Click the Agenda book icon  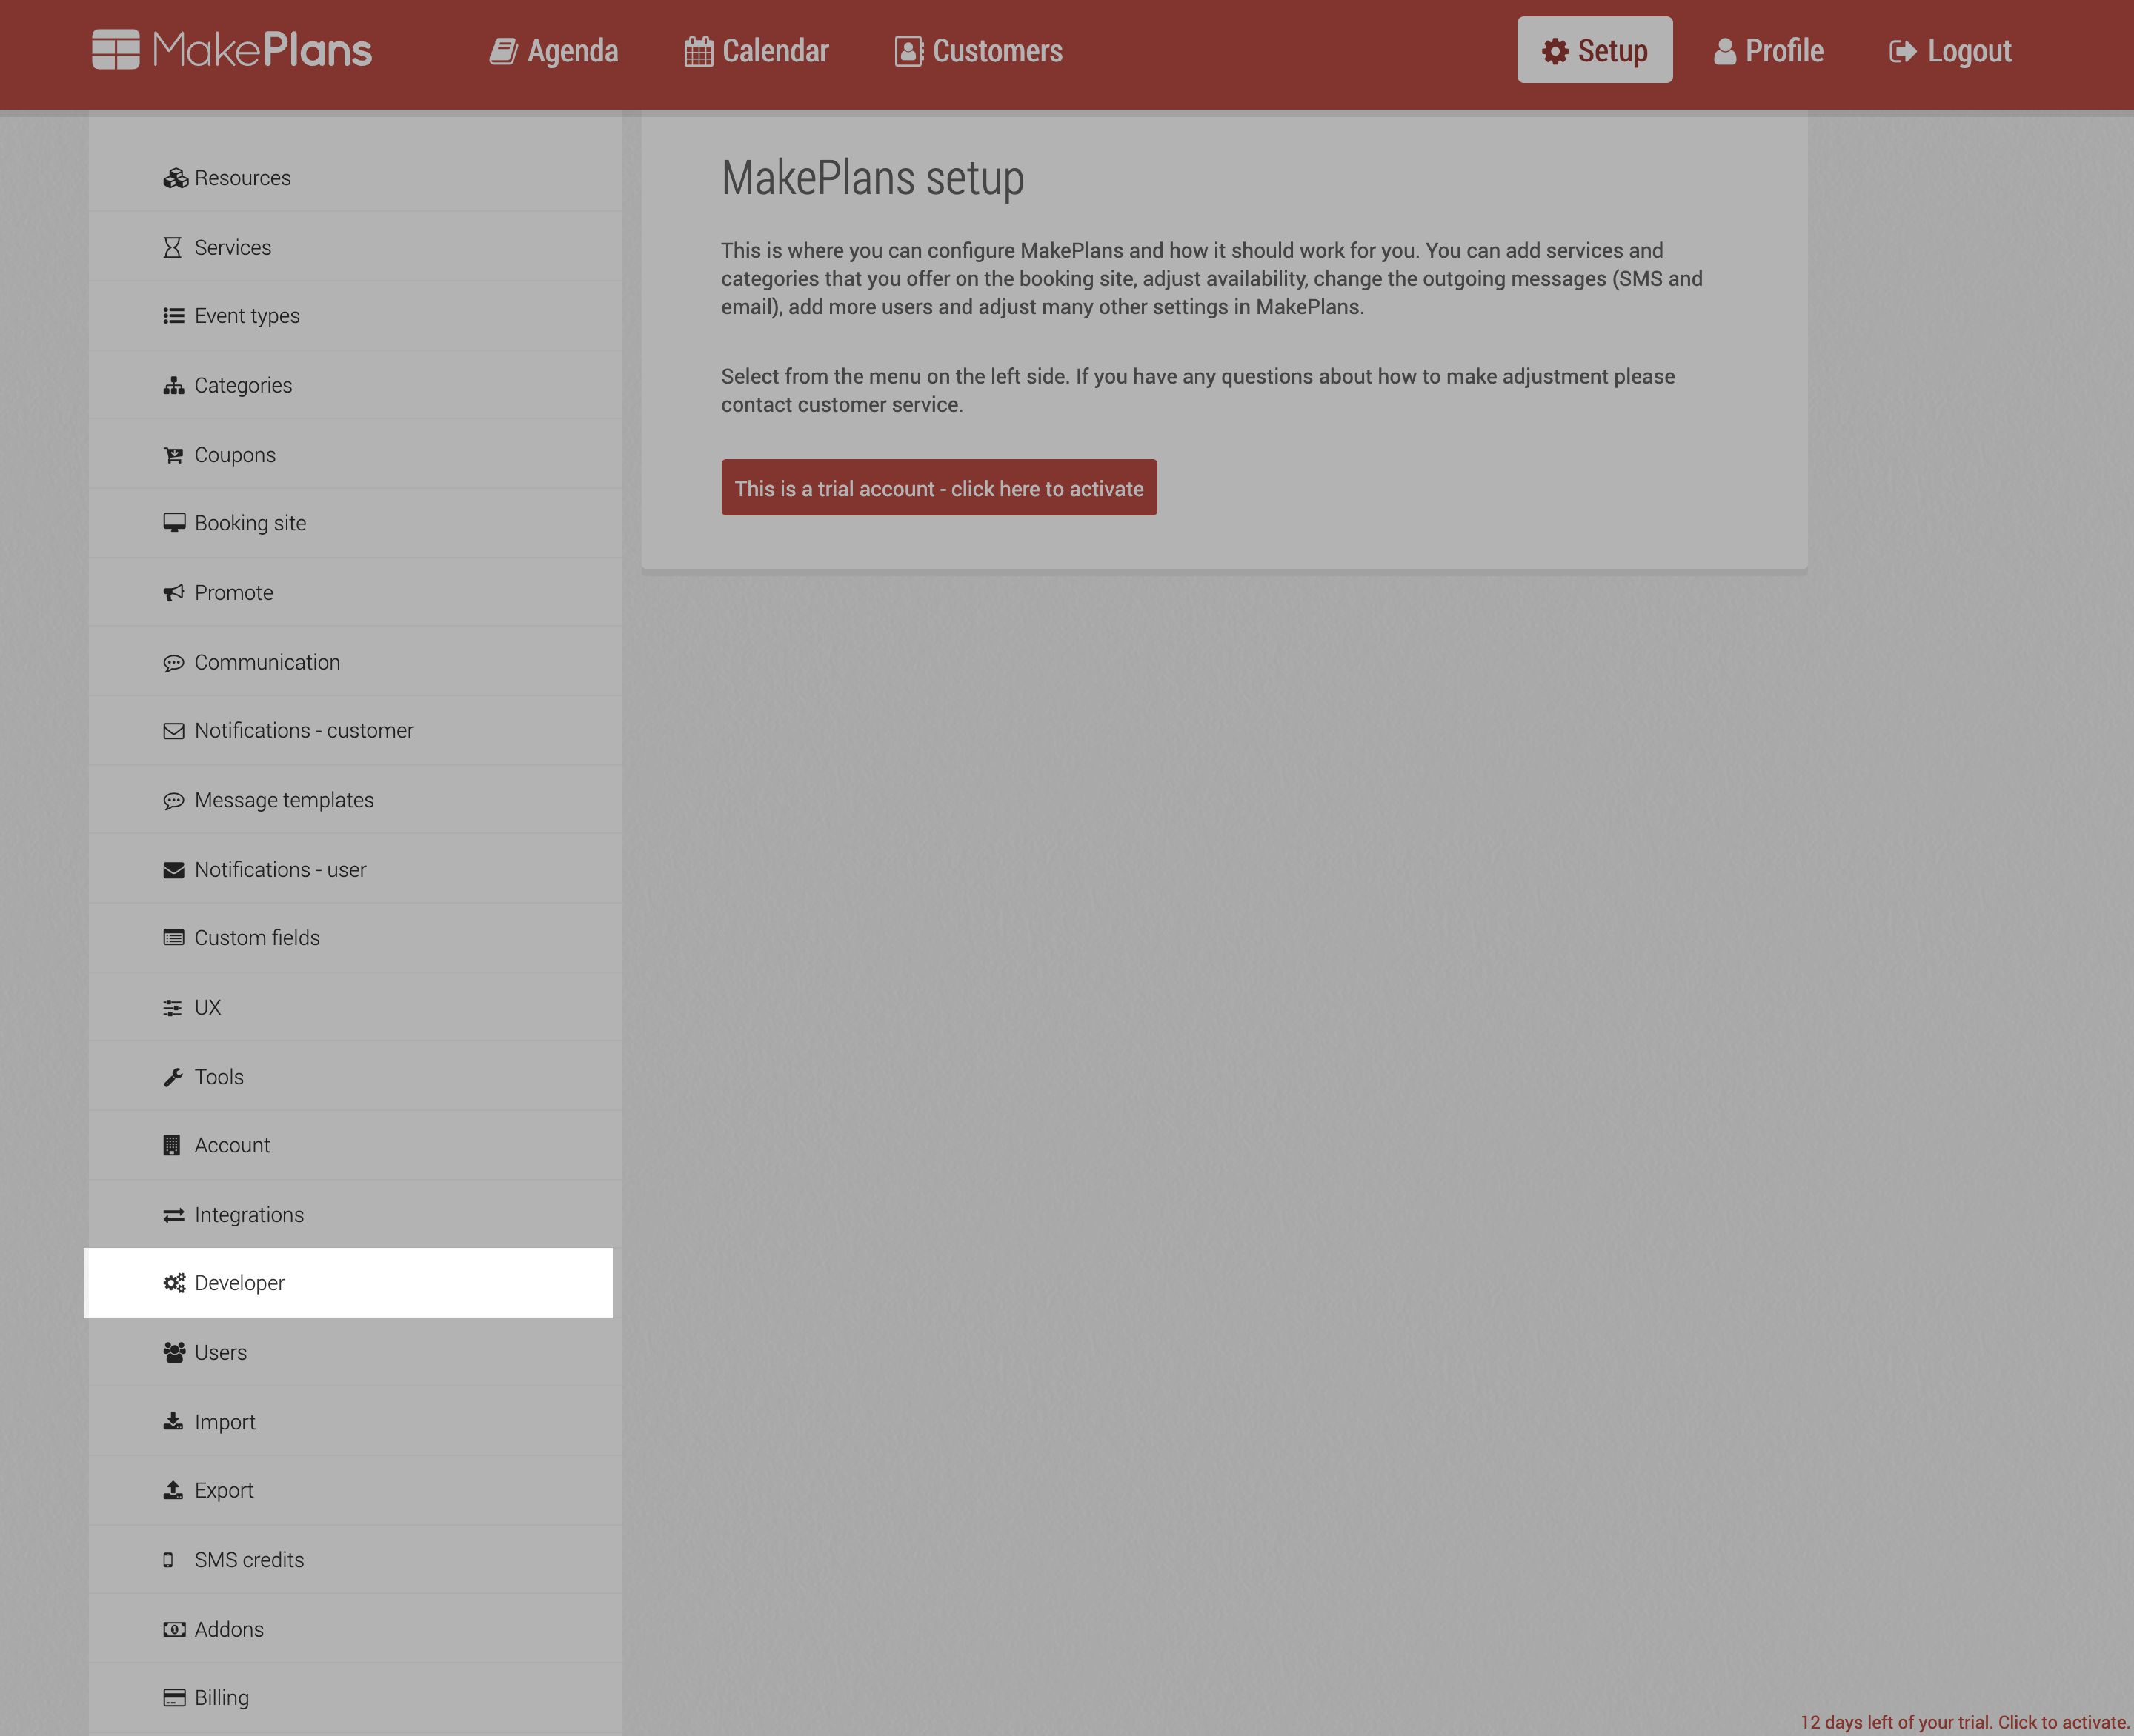(x=503, y=51)
